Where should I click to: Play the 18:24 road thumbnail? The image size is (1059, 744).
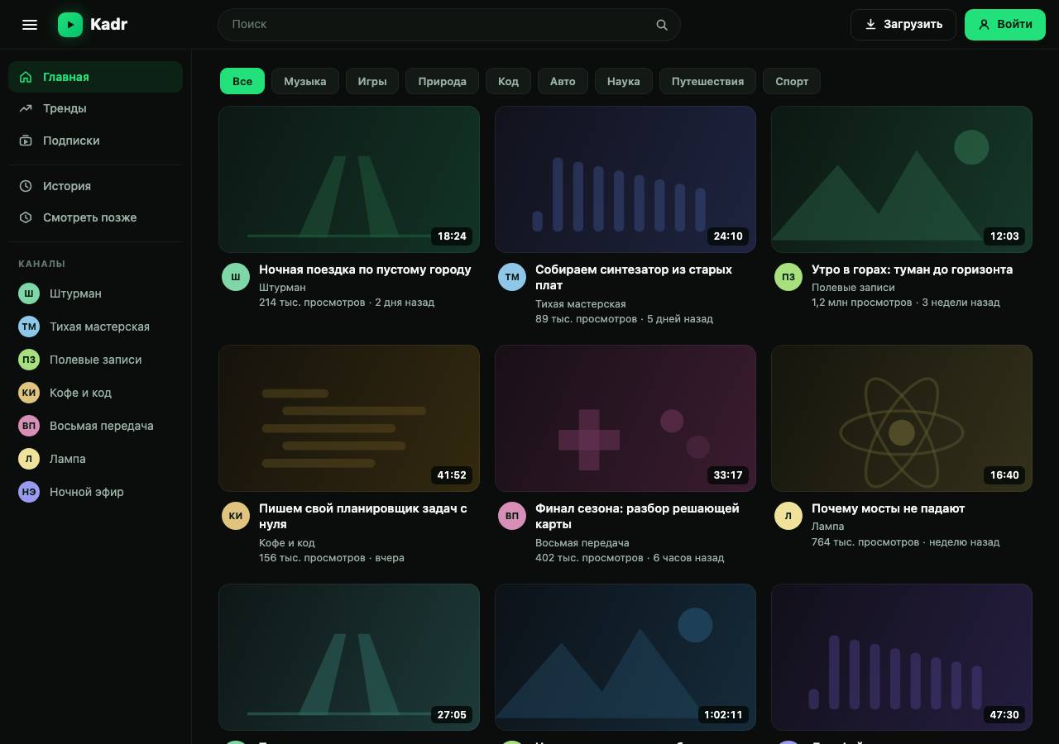pos(349,179)
